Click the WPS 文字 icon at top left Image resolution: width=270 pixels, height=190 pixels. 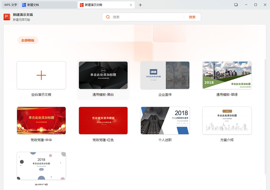point(10,5)
